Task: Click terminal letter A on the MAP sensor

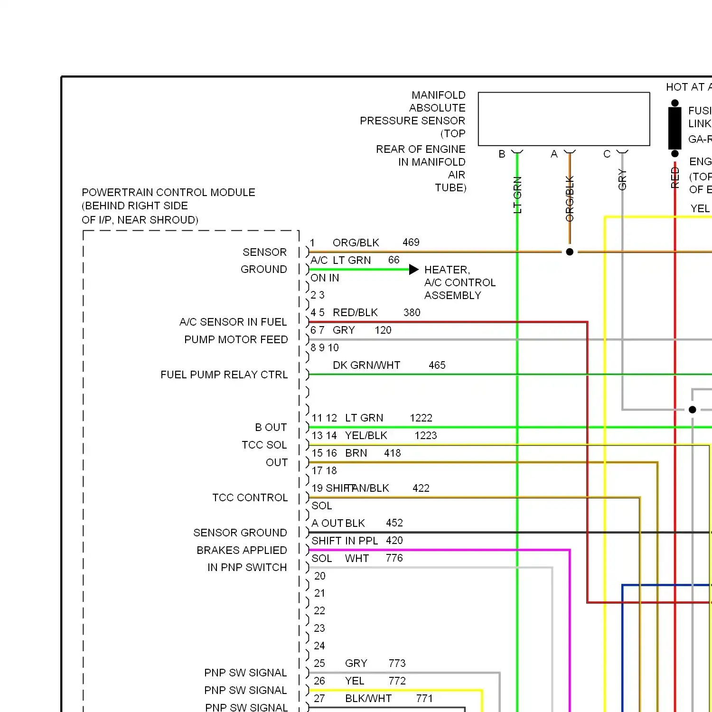Action: (x=554, y=154)
